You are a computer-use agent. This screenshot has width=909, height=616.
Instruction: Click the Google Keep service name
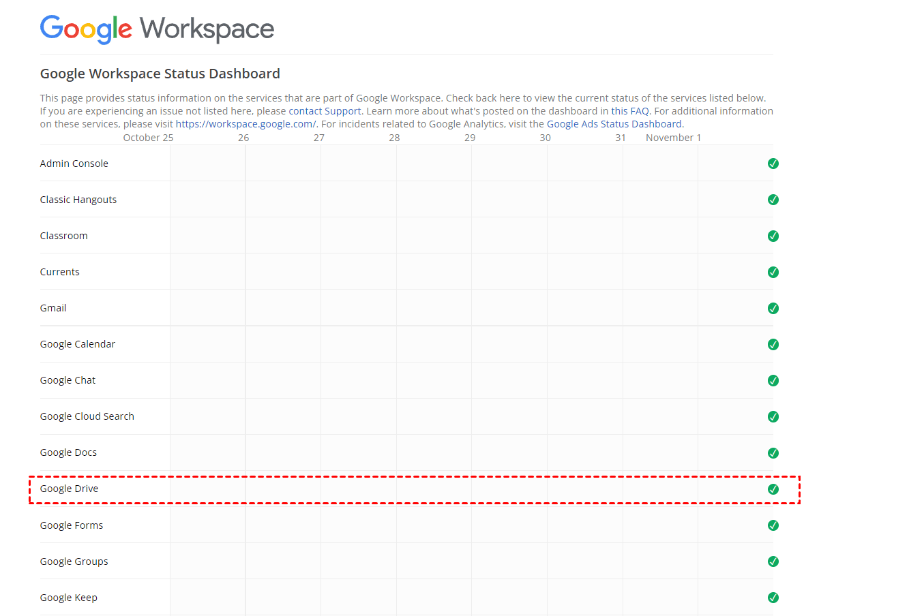[x=69, y=598]
